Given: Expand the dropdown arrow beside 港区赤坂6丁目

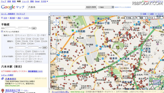Looking at the screenshot, I should 22,90.
